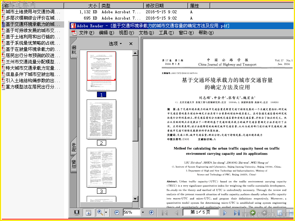Viewport: 295px width, 221px height.
Task: Select the magnifier zoom tool
Action: (100, 213)
